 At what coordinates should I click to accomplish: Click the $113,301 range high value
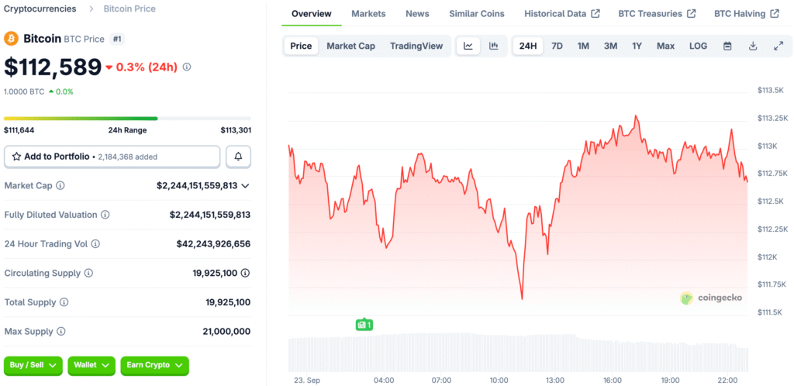(236, 130)
